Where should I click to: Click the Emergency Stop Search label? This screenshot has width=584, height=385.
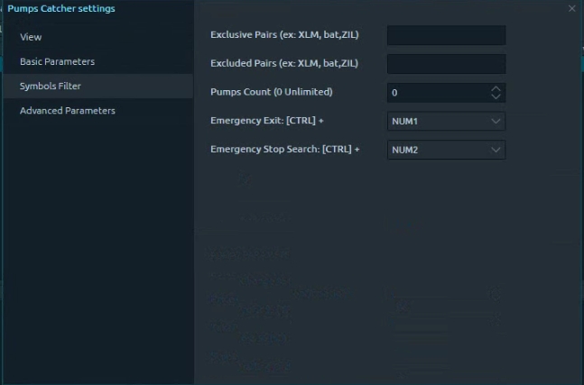point(284,149)
